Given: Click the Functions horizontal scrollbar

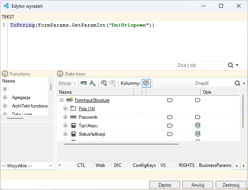Looking at the screenshot, I should (15, 118).
